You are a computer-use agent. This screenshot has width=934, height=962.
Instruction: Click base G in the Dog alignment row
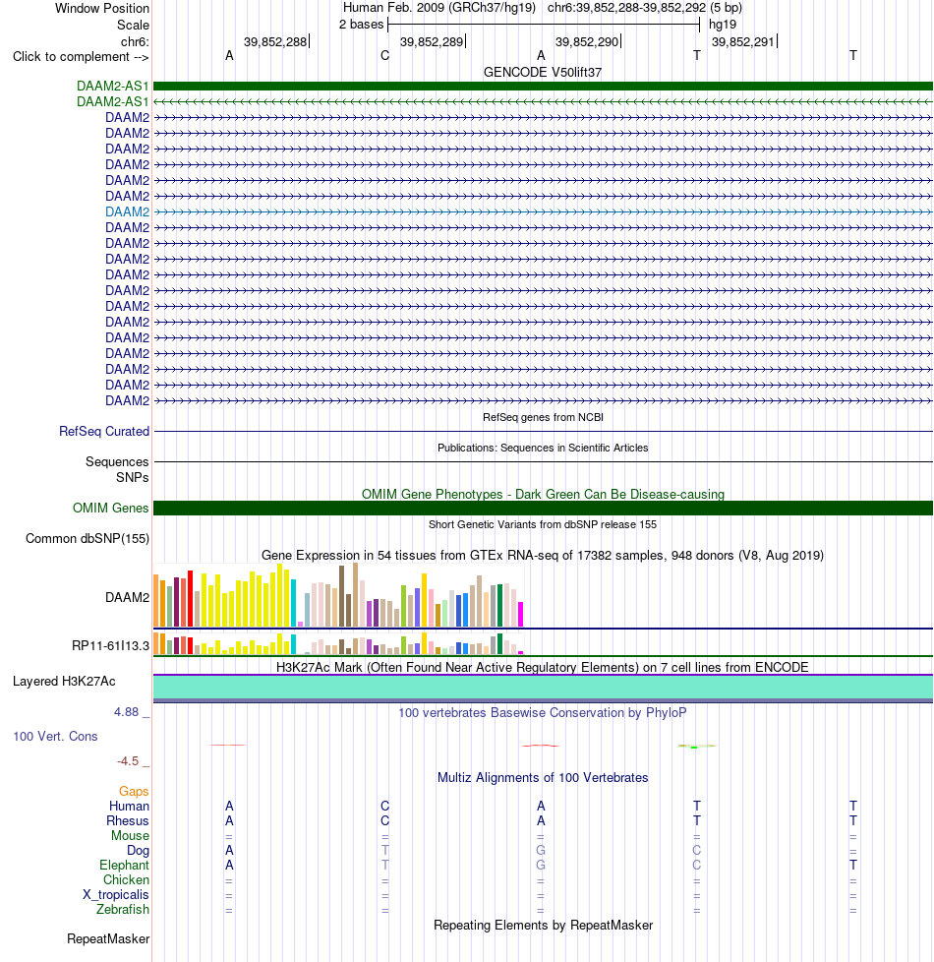coord(541,850)
